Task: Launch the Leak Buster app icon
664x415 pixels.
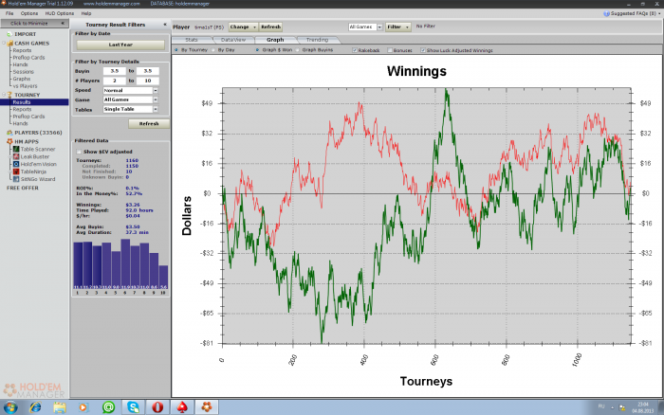Action: click(16, 156)
